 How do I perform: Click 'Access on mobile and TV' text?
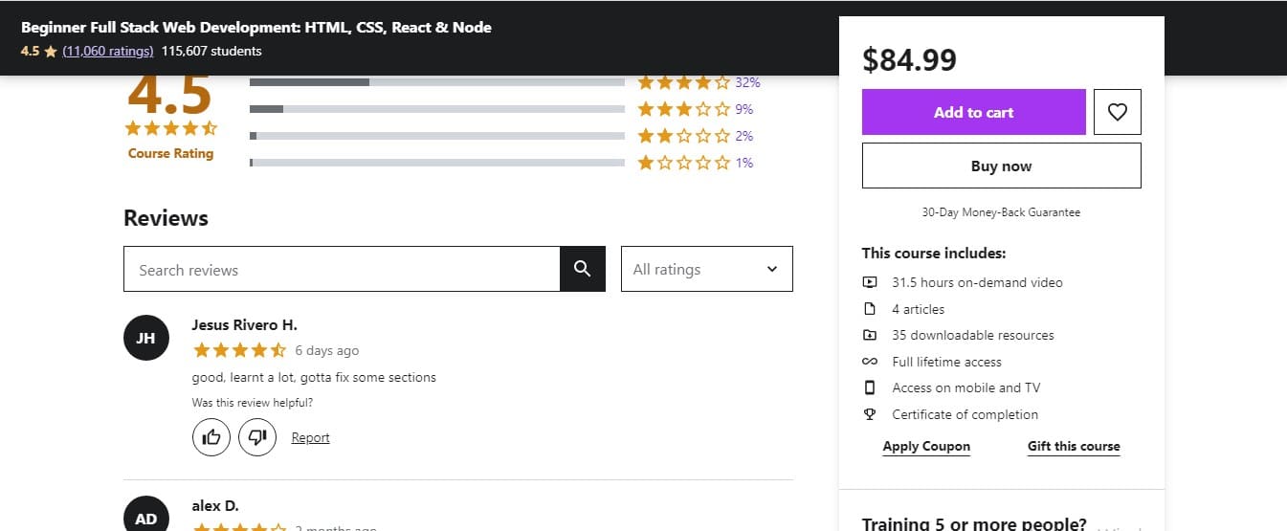pos(965,387)
